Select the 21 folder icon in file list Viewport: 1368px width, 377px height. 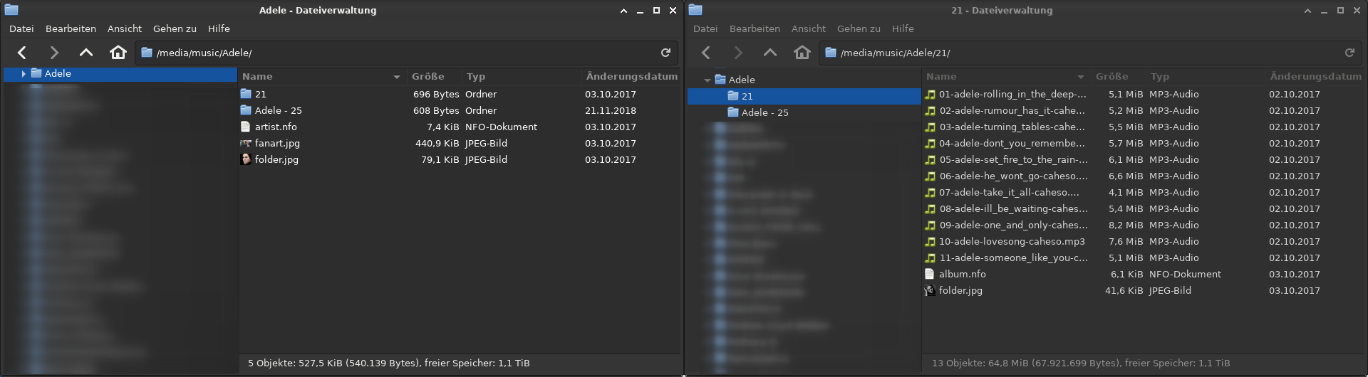[x=247, y=94]
